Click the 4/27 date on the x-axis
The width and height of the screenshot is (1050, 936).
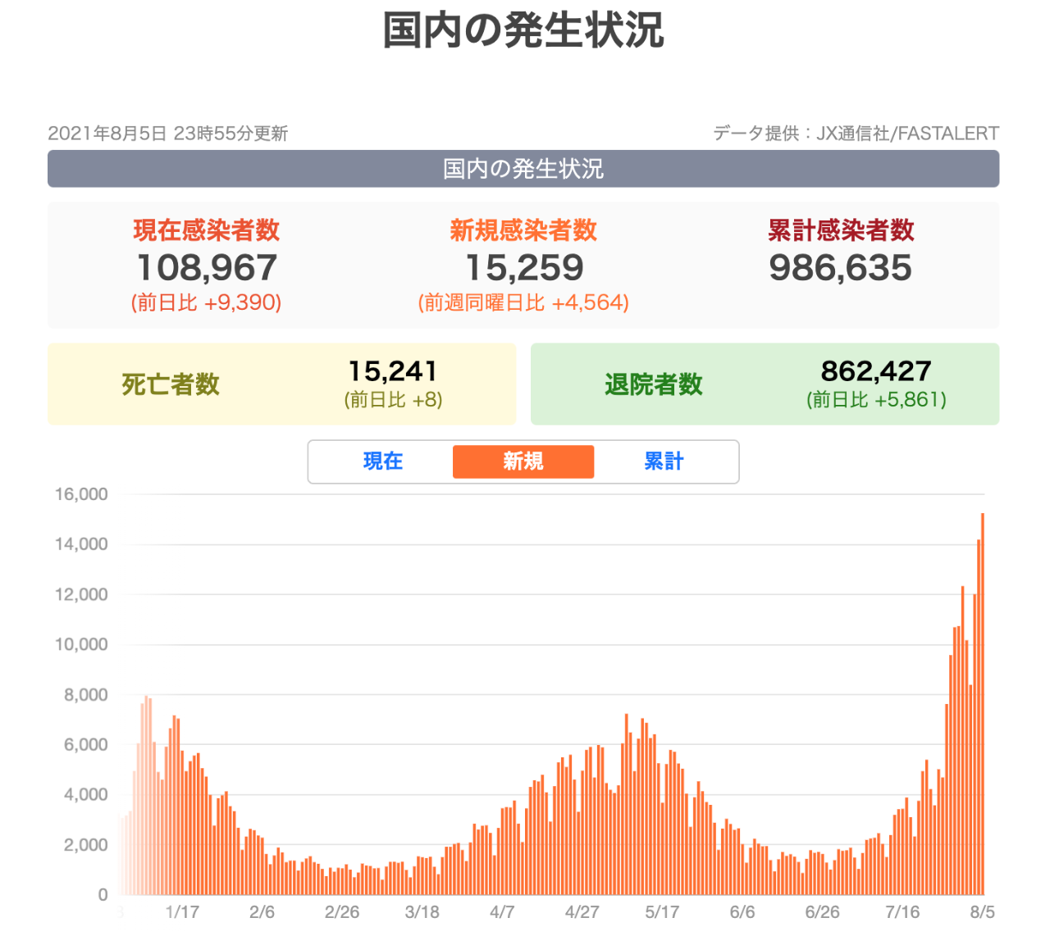(x=582, y=912)
